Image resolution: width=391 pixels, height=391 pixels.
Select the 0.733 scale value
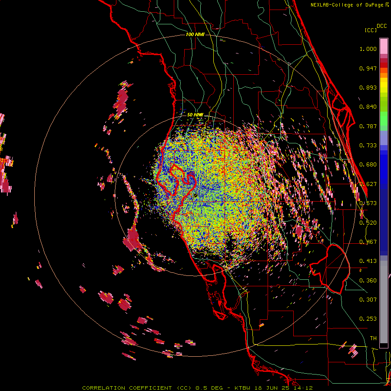point(368,146)
